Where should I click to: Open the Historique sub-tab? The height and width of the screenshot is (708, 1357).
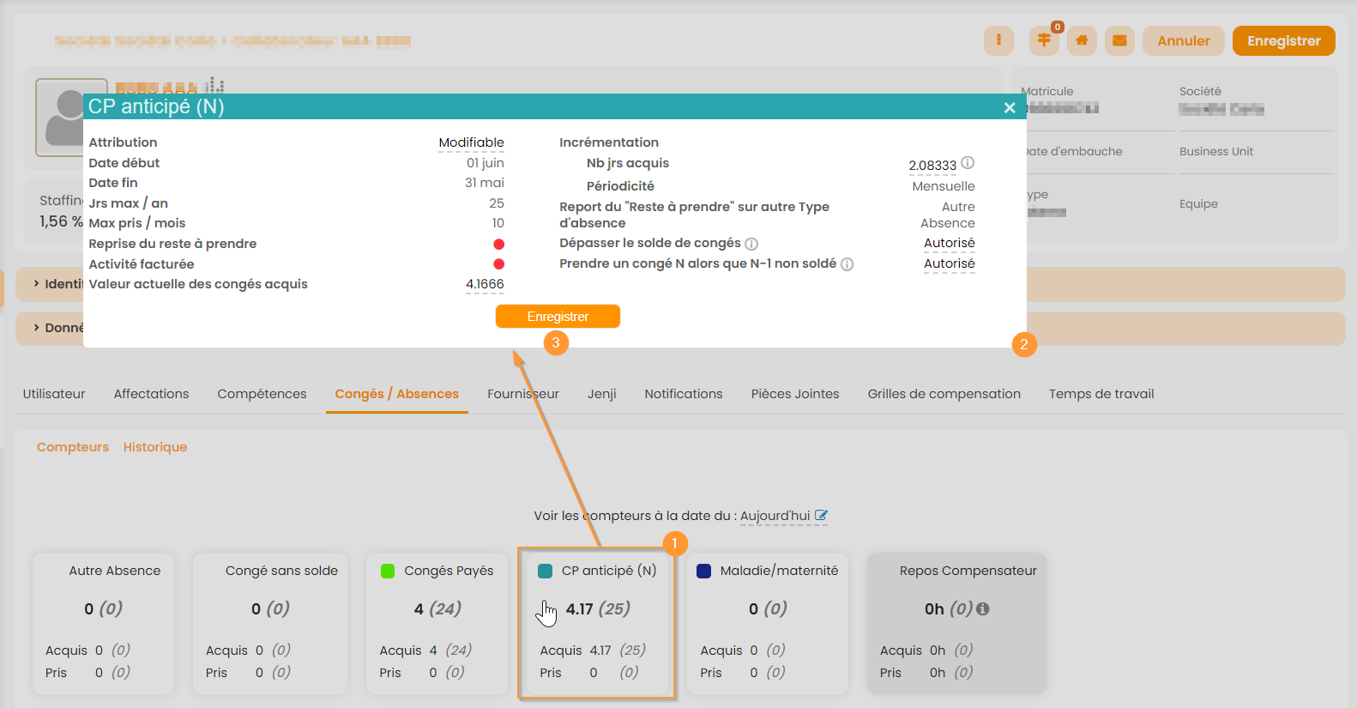pos(154,447)
